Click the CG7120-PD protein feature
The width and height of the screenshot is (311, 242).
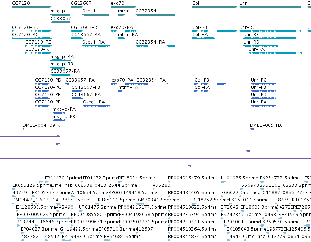click(x=42, y=84)
